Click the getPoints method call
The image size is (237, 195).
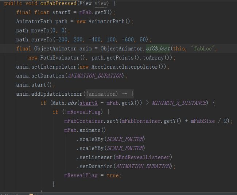120,58
